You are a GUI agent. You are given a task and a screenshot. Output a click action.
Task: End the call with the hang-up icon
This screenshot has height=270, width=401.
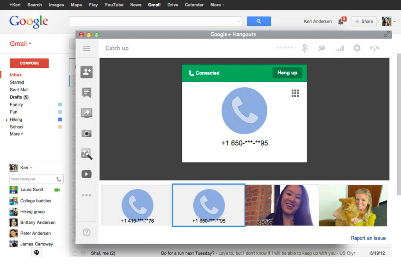tap(375, 48)
